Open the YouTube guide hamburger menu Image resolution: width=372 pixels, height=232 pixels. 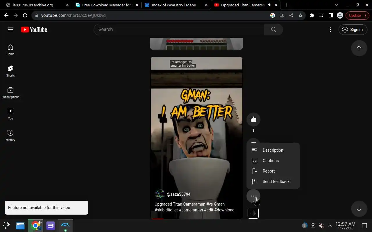point(10,29)
